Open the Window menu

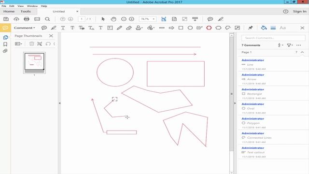pos(32,6)
